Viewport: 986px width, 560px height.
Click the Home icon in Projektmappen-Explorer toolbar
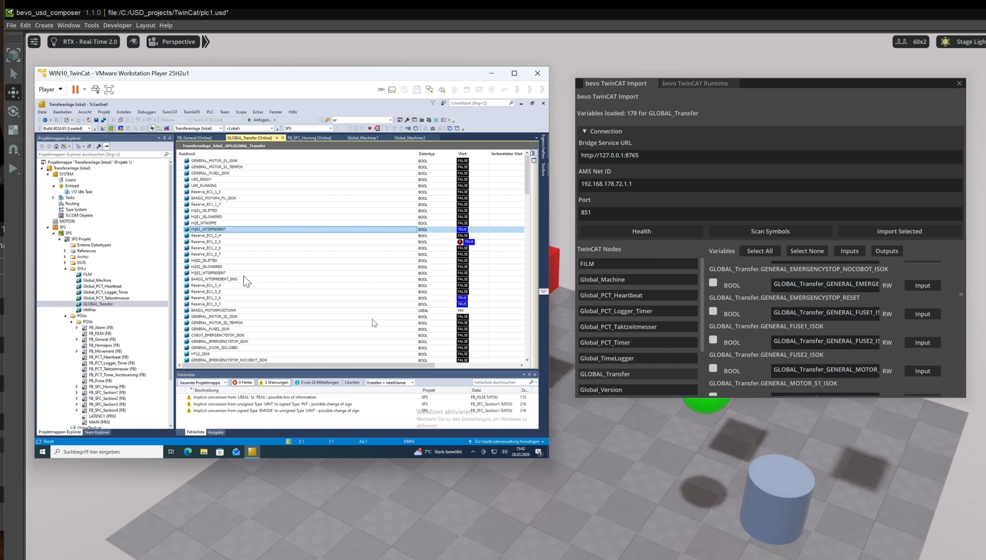[56, 146]
